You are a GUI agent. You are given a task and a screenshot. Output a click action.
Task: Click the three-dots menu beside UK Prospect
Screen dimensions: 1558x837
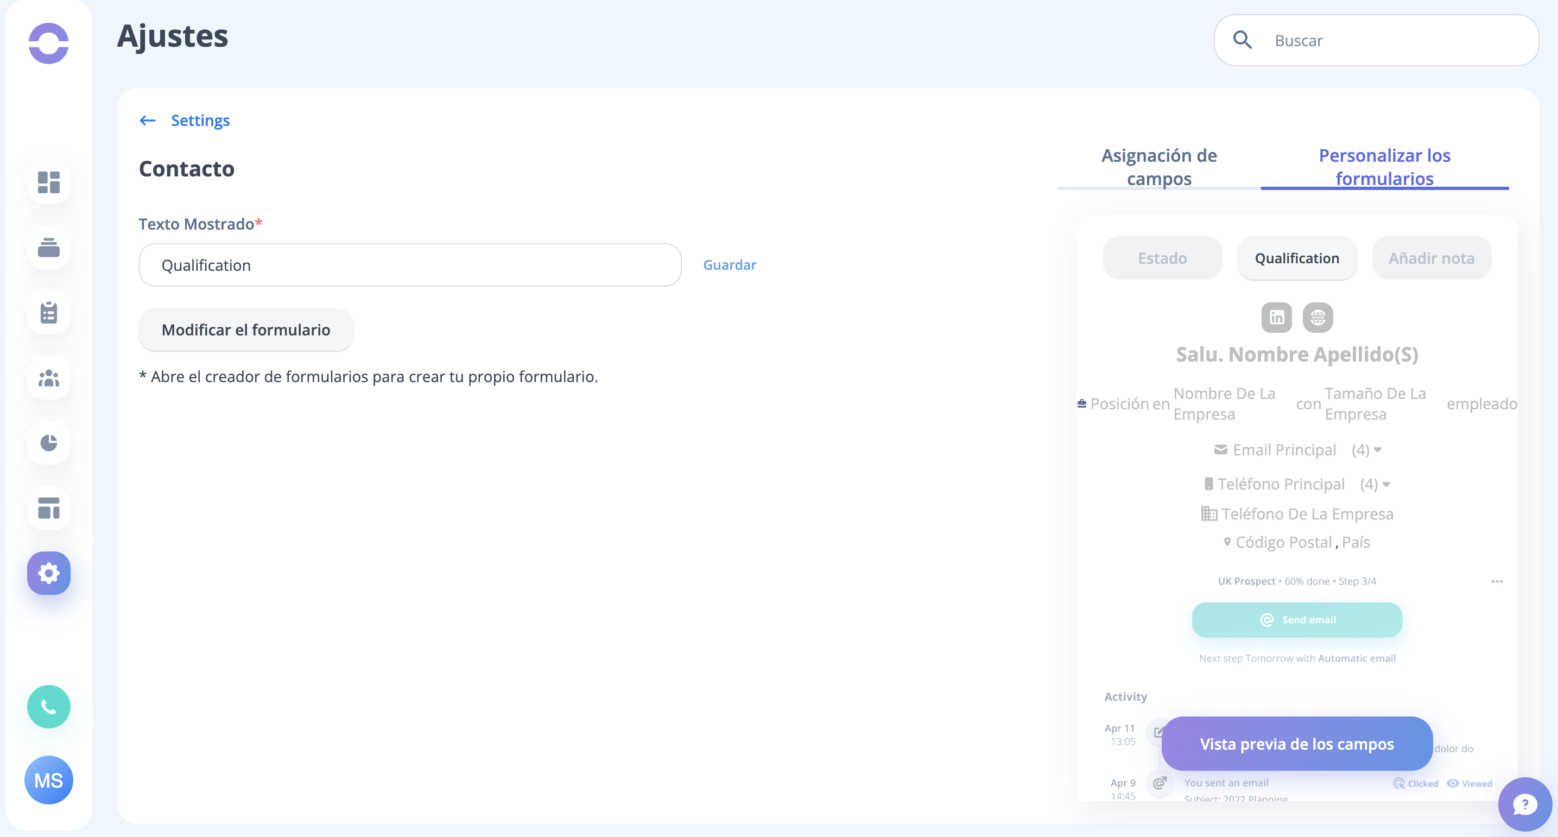1497,581
